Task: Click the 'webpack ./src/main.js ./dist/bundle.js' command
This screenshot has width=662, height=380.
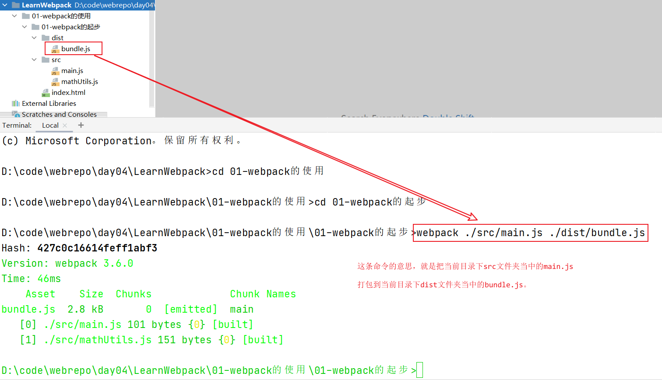Action: click(531, 233)
